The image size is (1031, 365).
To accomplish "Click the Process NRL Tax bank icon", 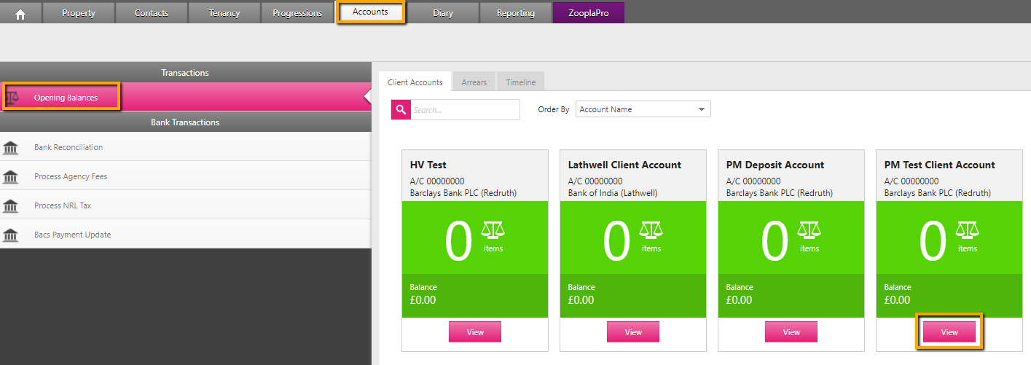I will 10,206.
